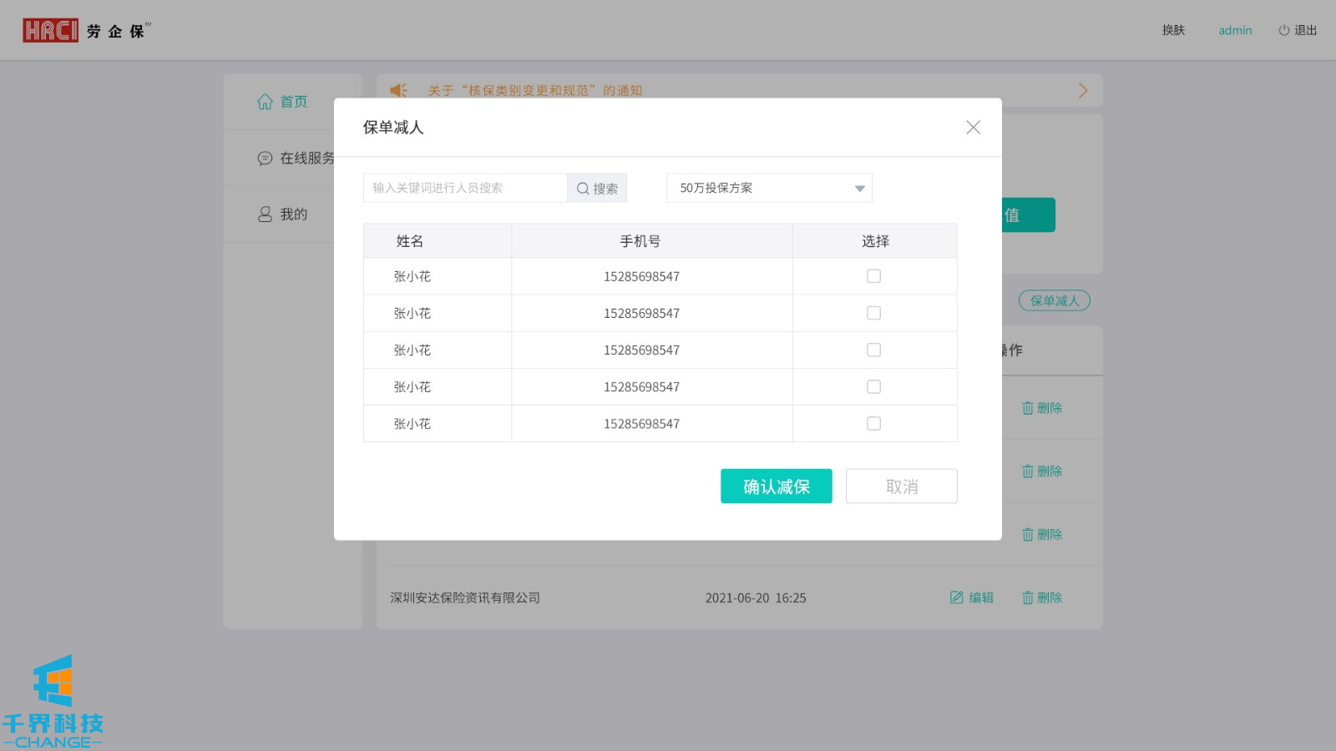Tick the third row's selection checkbox
Viewport: 1336px width, 751px height.
coord(873,350)
